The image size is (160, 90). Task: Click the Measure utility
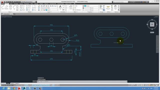pos(108,7)
